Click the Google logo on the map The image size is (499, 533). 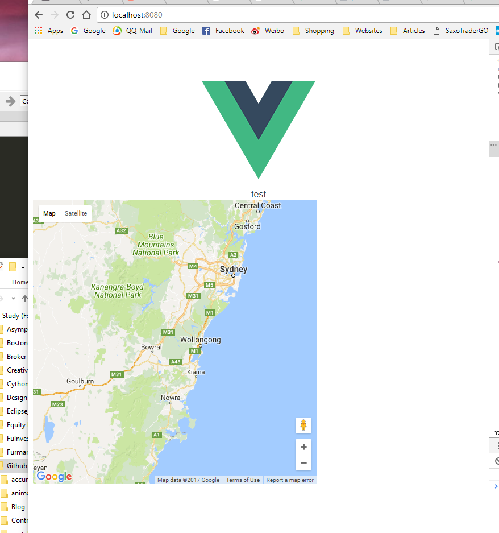click(x=55, y=476)
